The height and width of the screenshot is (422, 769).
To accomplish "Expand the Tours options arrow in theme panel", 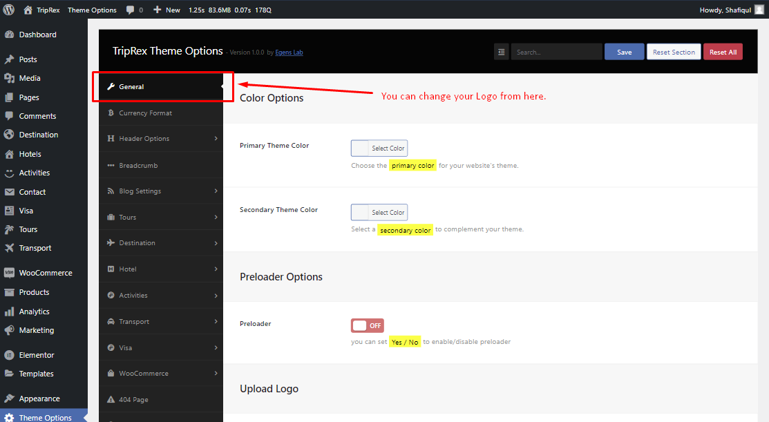I will (x=216, y=217).
